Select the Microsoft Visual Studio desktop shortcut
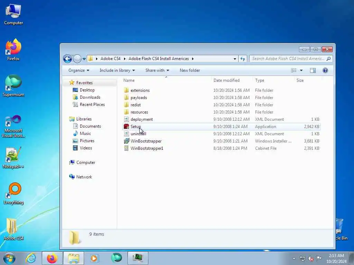 13,126
